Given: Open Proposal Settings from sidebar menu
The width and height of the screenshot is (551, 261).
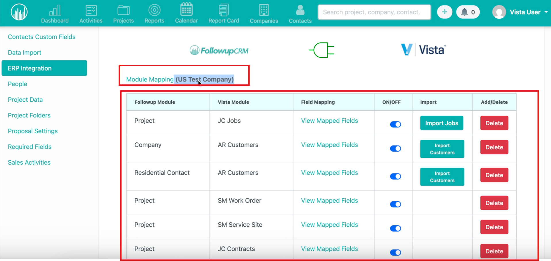Looking at the screenshot, I should point(32,131).
